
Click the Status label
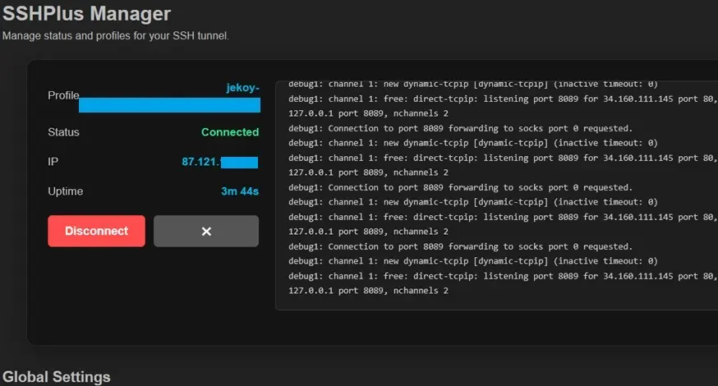coord(63,132)
